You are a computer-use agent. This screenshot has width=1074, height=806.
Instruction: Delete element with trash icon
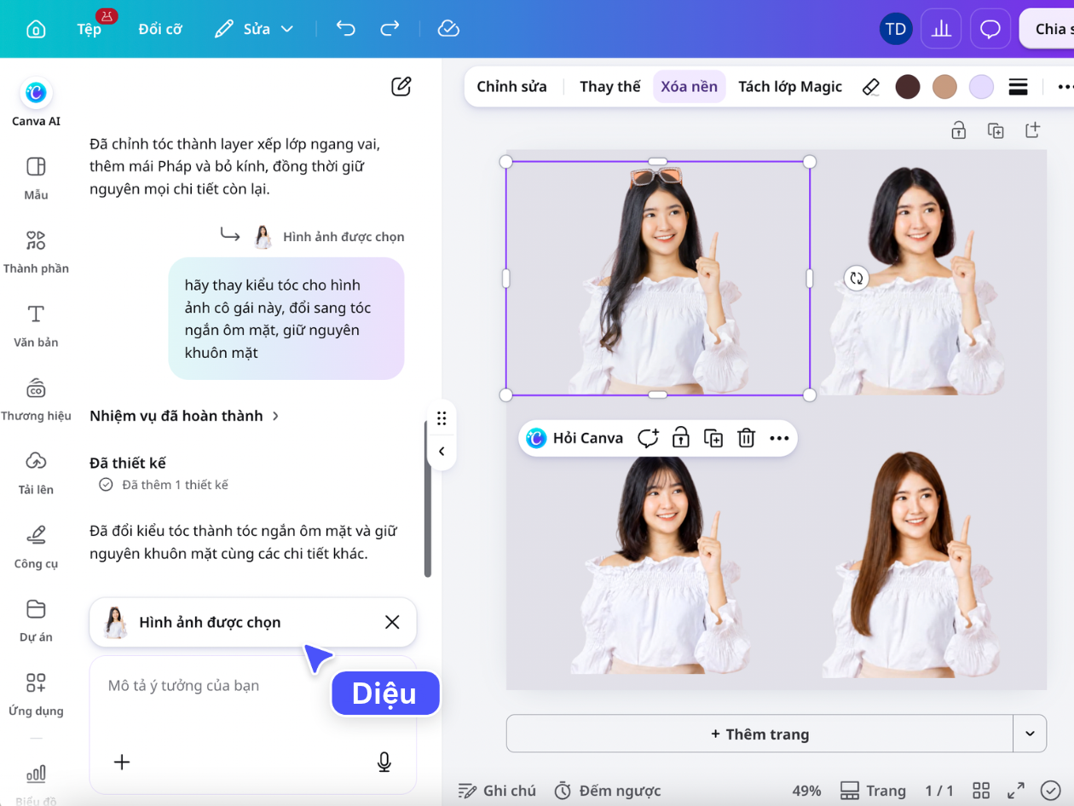746,439
